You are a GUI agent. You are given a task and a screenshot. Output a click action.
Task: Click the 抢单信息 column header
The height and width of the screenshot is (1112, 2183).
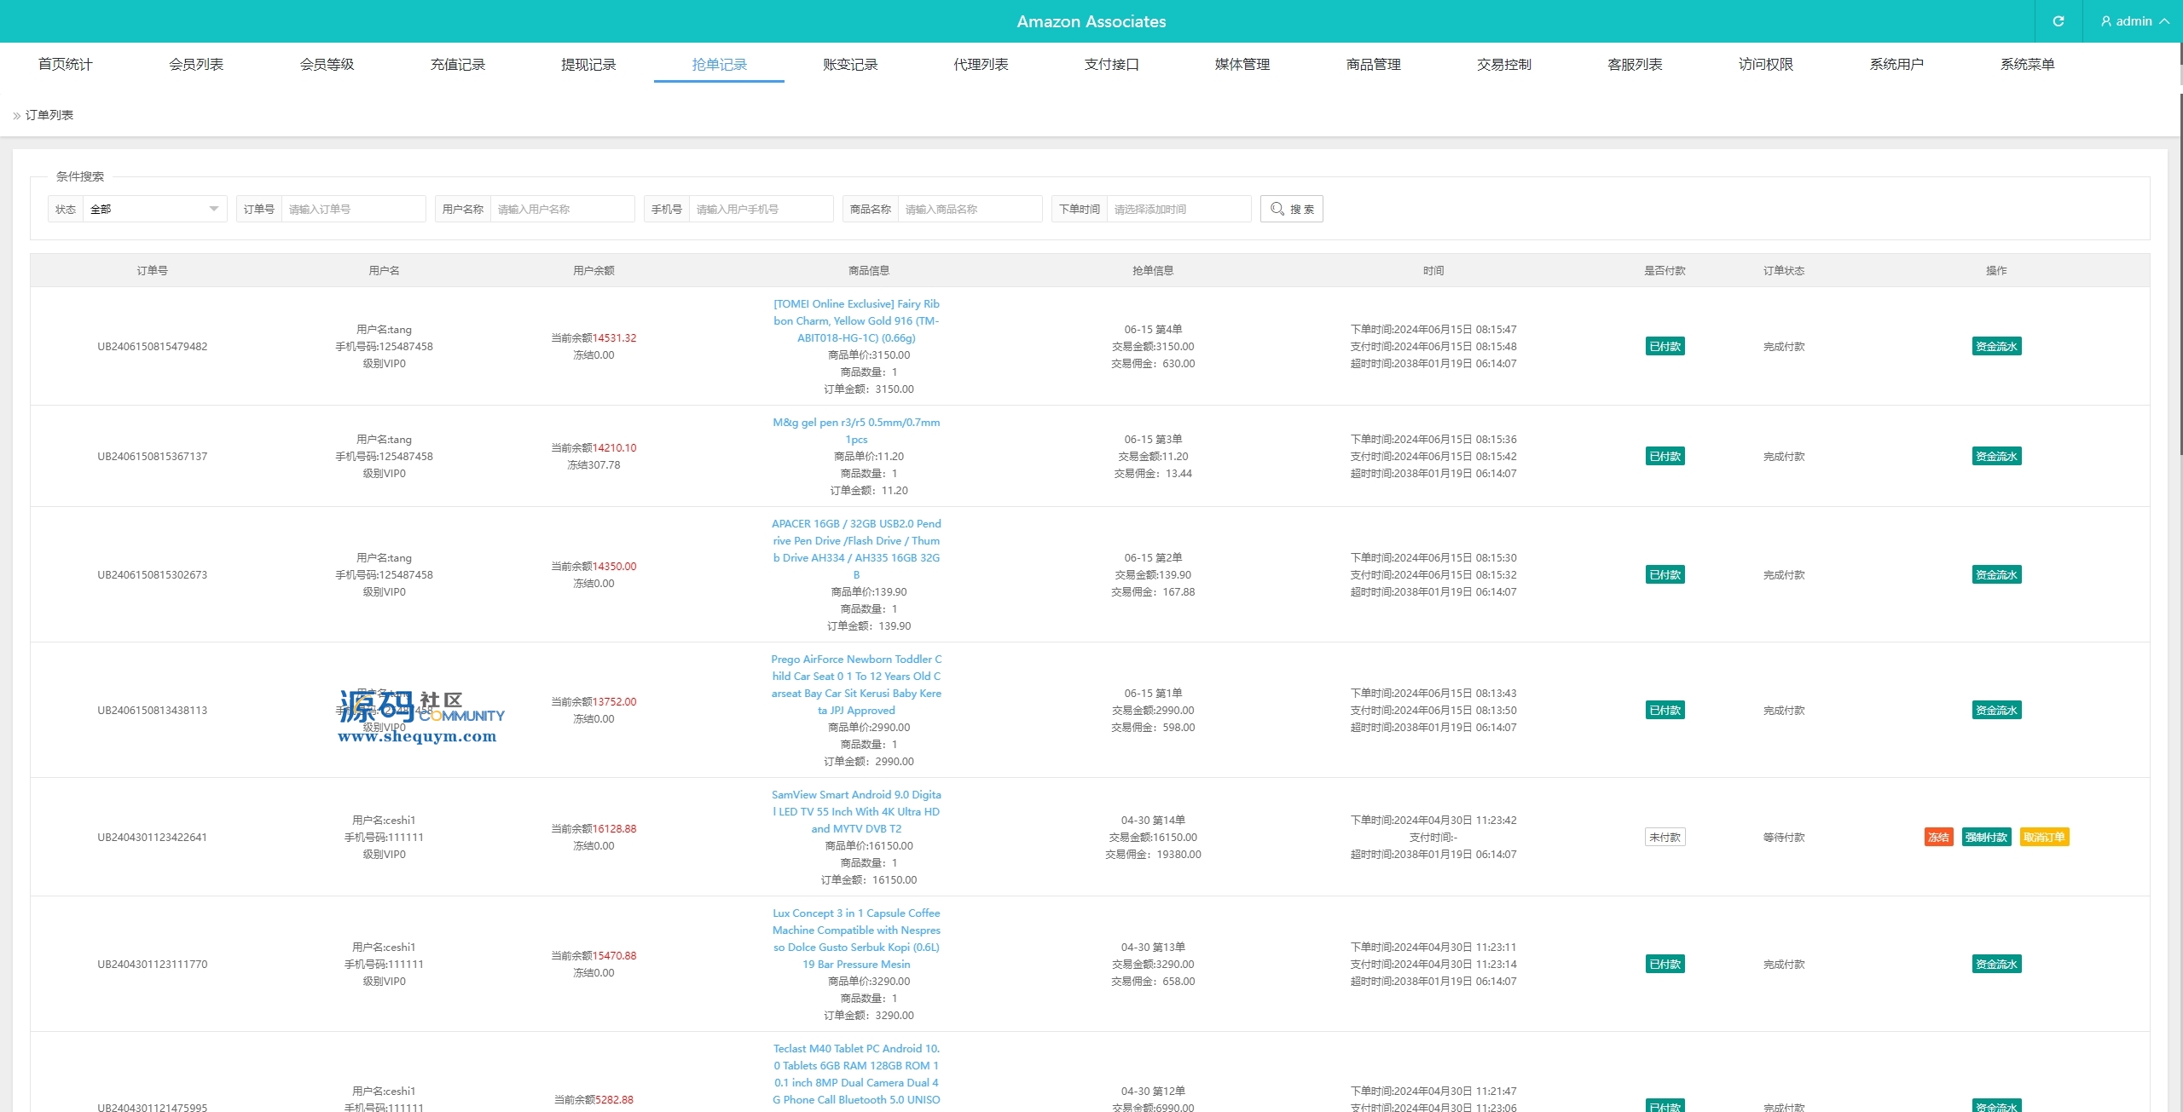(x=1153, y=270)
